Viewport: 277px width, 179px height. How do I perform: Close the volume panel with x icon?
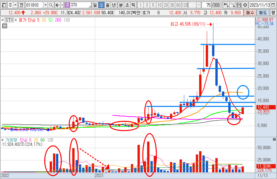[274, 140]
